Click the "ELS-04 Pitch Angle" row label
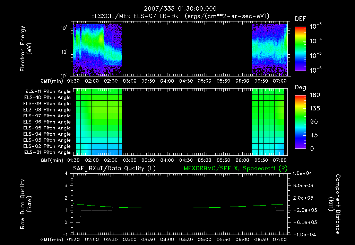This screenshot has height=245, width=355. tap(47, 134)
